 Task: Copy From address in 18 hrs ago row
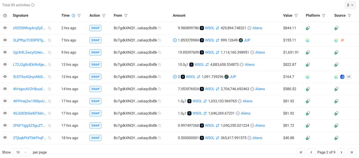[x=160, y=138]
